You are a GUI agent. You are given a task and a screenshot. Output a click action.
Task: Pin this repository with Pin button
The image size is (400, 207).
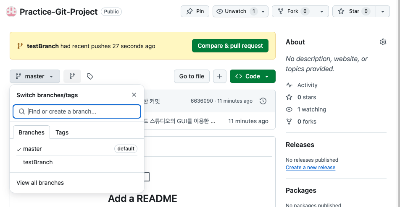(195, 11)
